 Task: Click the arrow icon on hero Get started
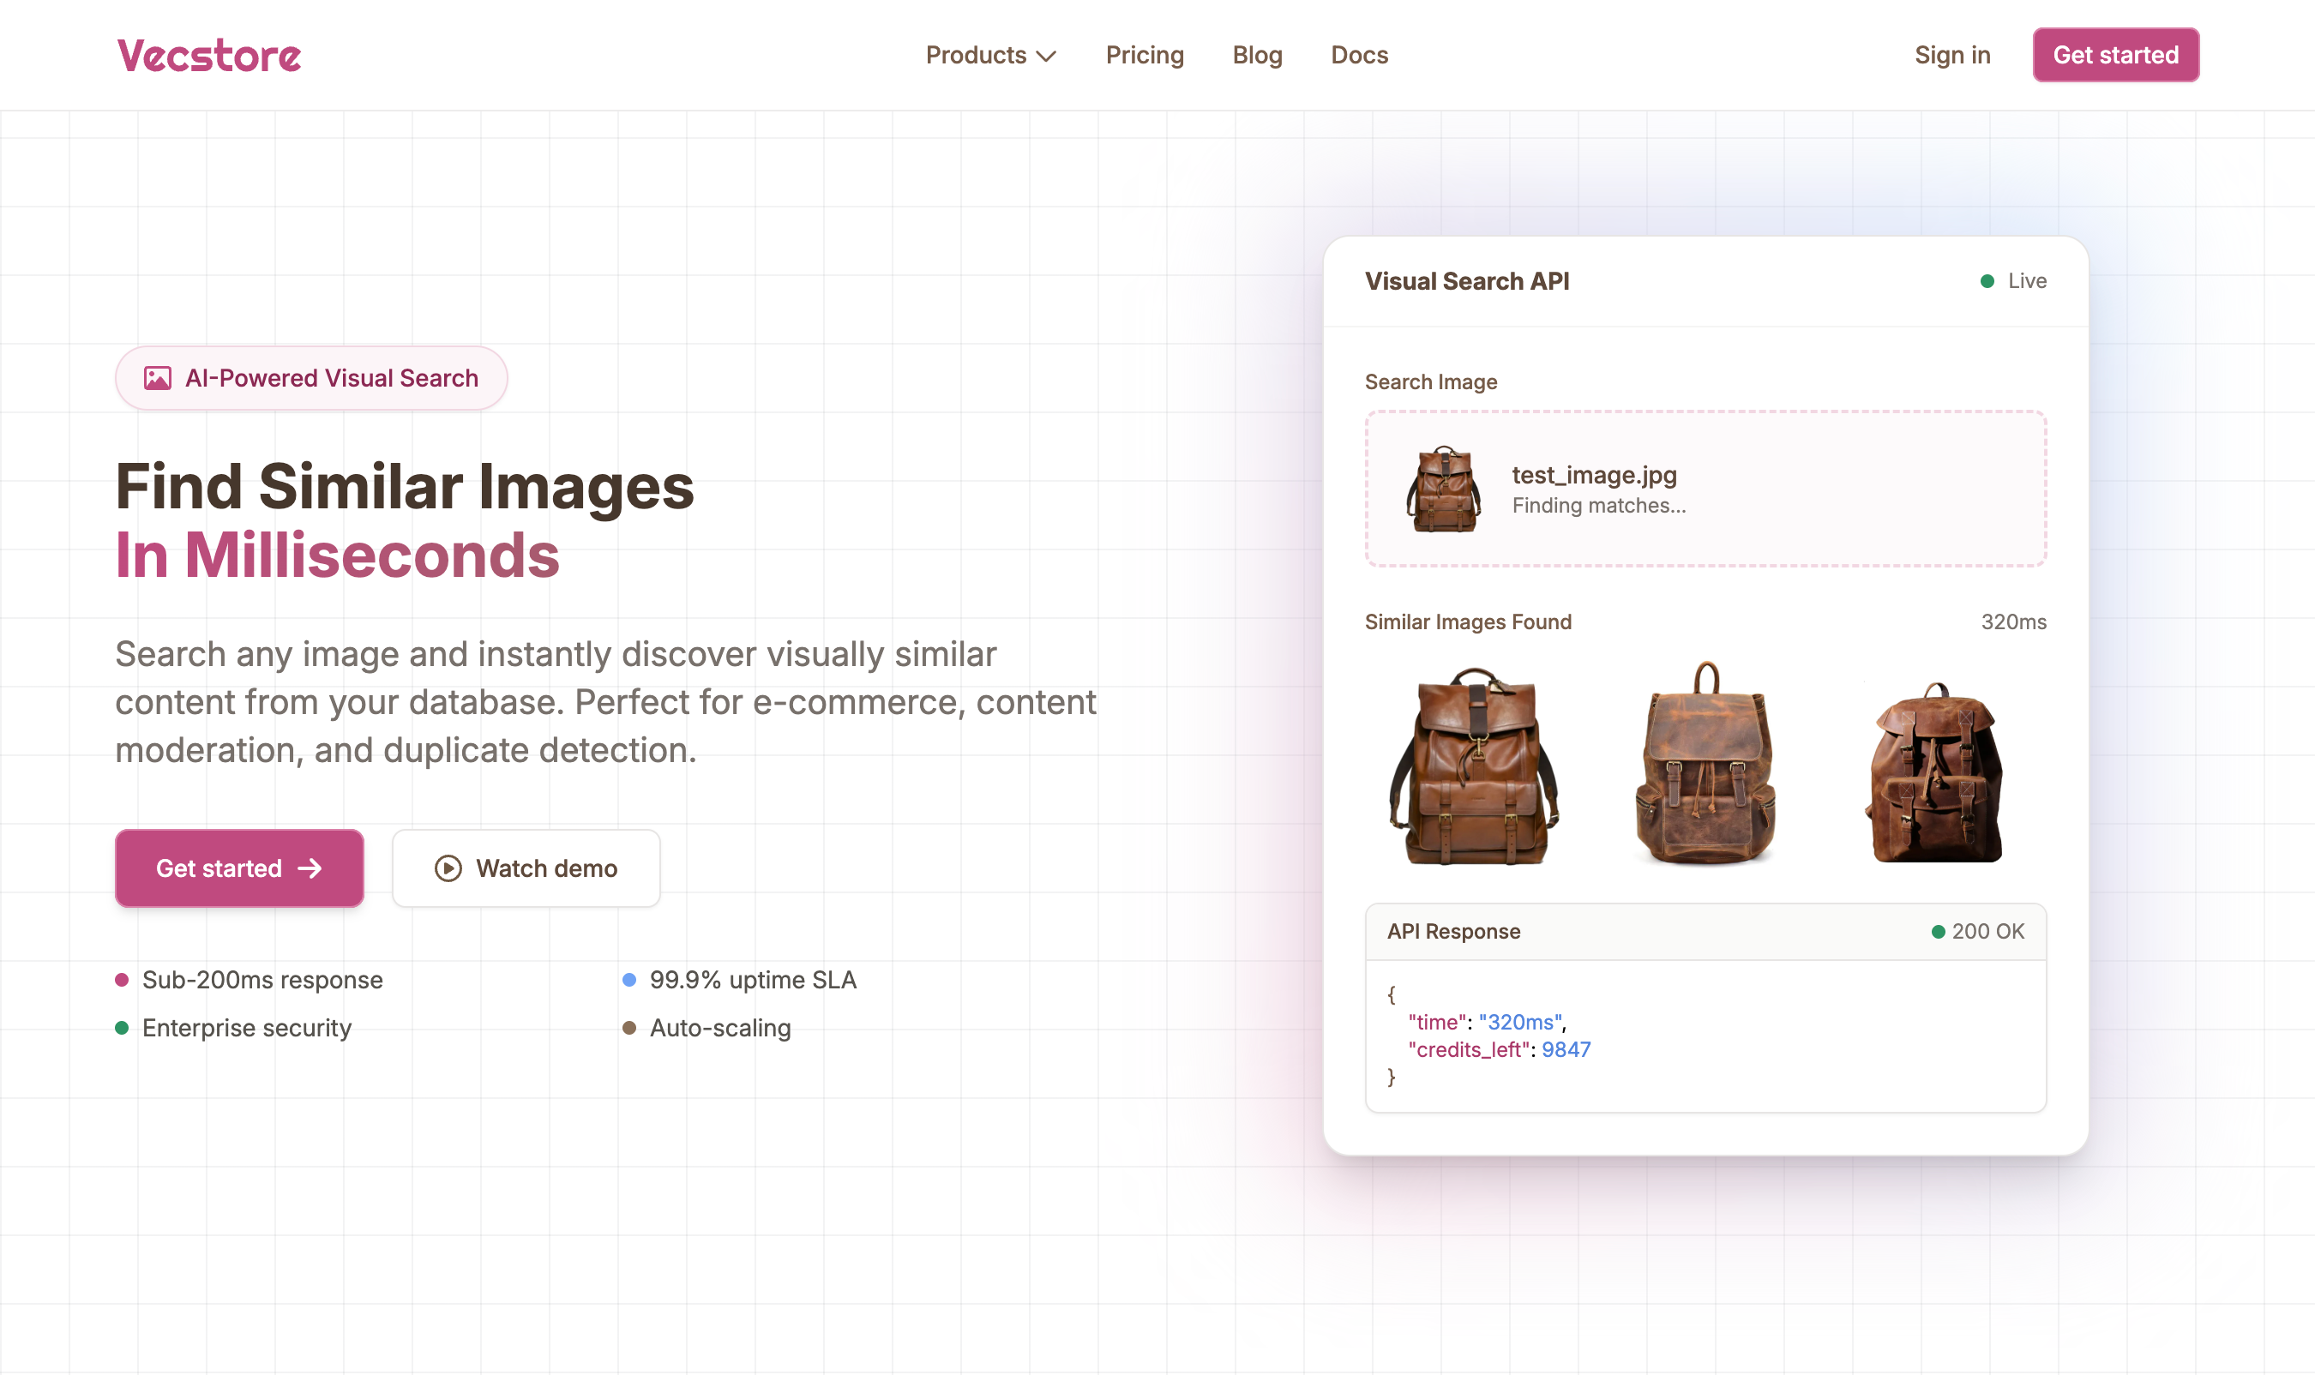pyautogui.click(x=310, y=868)
